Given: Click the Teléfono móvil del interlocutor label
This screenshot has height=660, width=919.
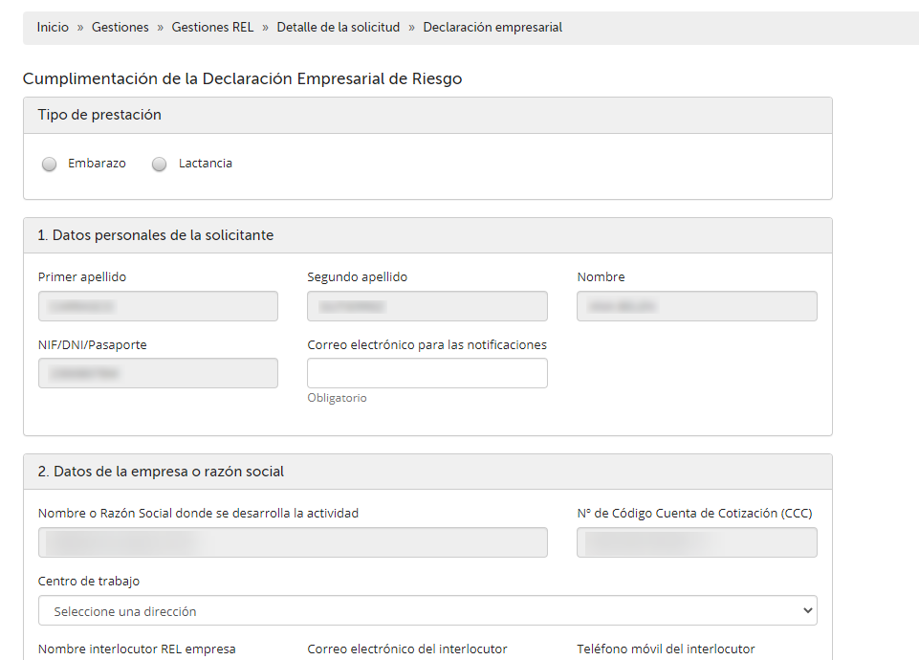Looking at the screenshot, I should pyautogui.click(x=666, y=649).
